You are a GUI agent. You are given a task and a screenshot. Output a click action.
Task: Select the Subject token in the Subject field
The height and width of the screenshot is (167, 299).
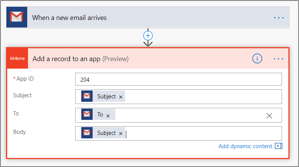(x=106, y=97)
